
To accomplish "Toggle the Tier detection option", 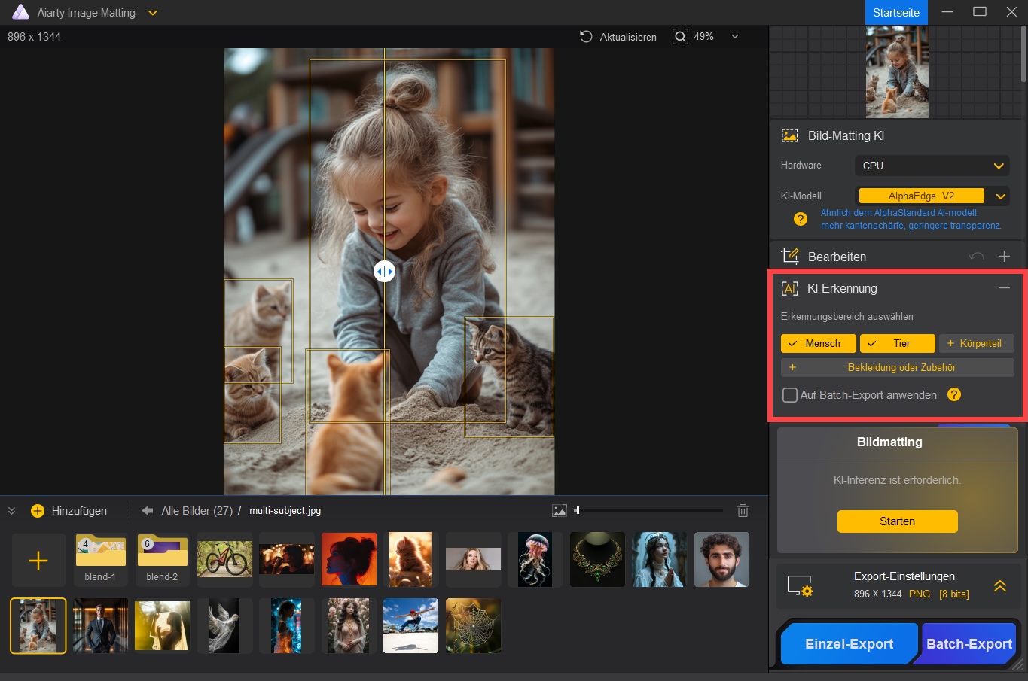I will (897, 344).
